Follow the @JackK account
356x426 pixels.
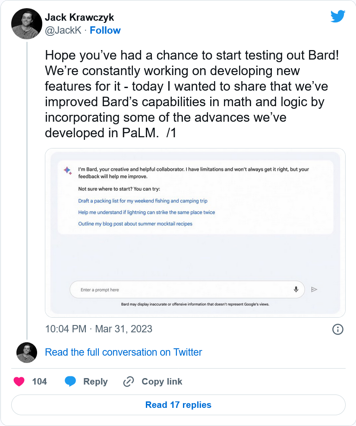[105, 30]
